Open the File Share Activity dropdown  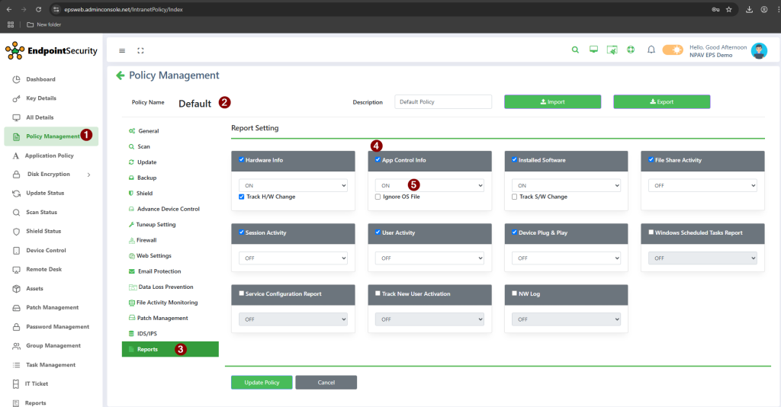click(x=702, y=185)
